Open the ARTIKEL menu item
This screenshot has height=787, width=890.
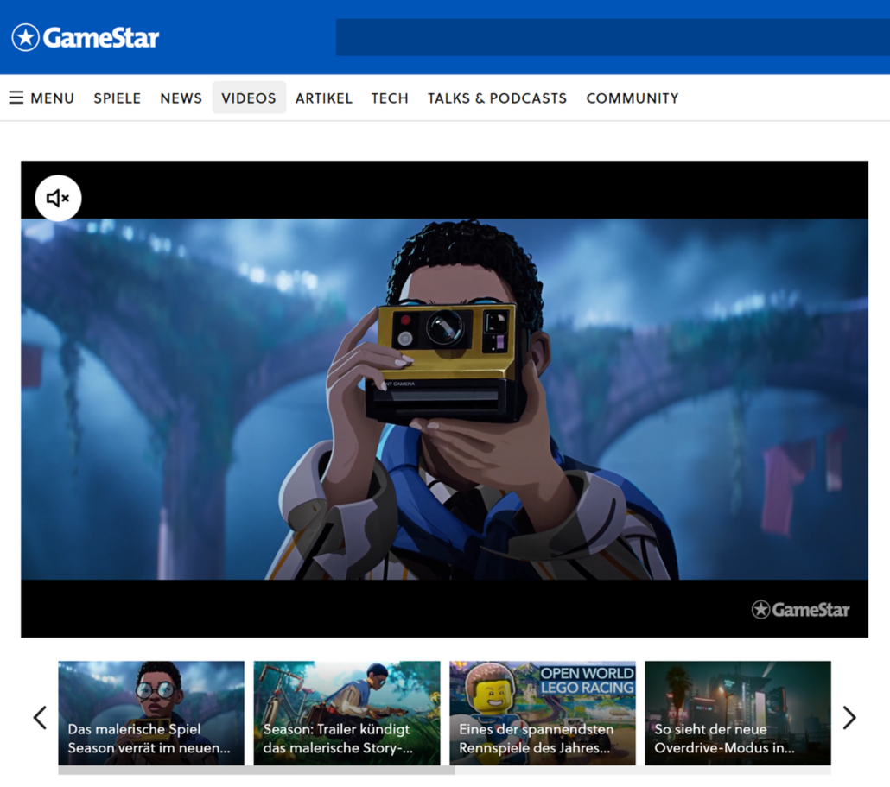[323, 98]
